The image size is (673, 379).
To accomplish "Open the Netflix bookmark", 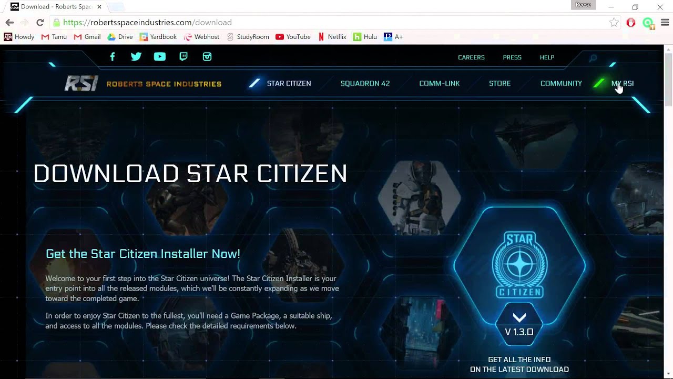I will tap(332, 37).
